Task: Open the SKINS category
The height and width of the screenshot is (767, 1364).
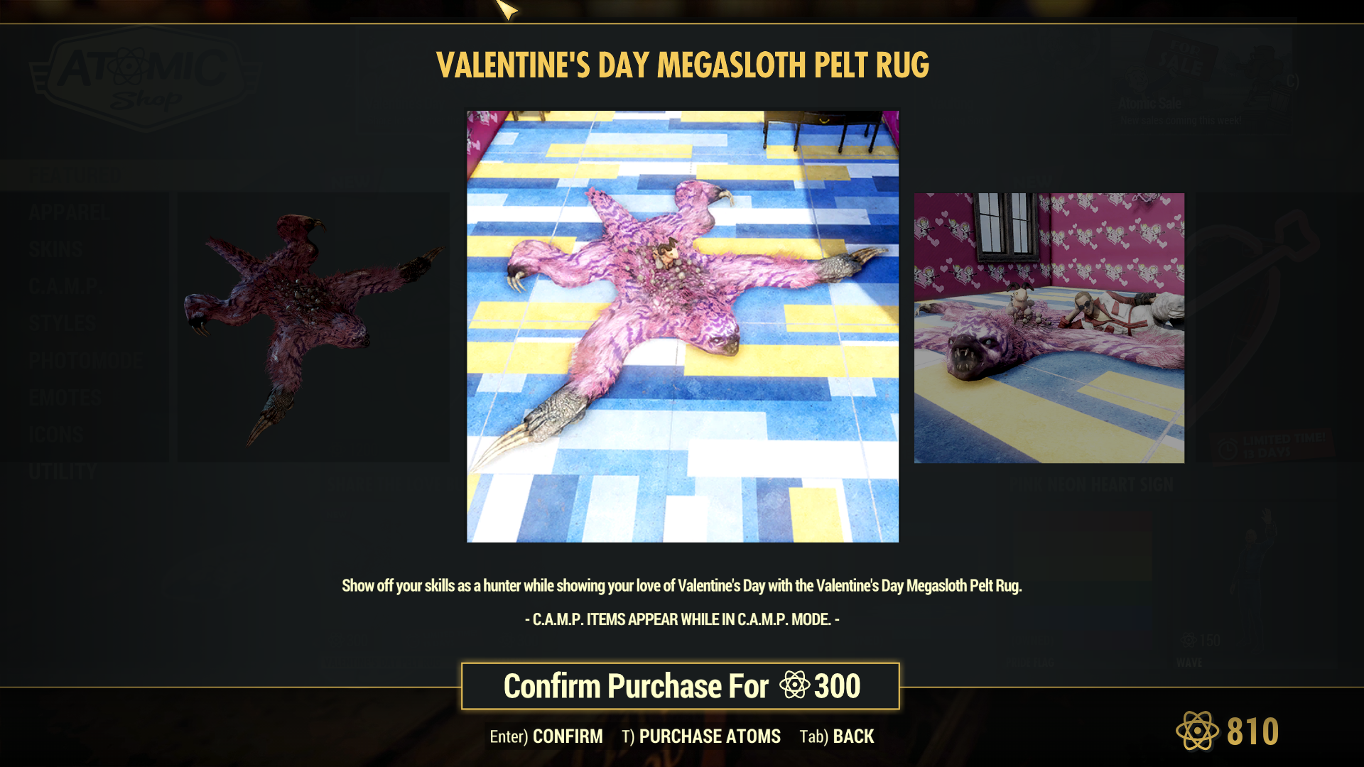Action: (x=55, y=249)
